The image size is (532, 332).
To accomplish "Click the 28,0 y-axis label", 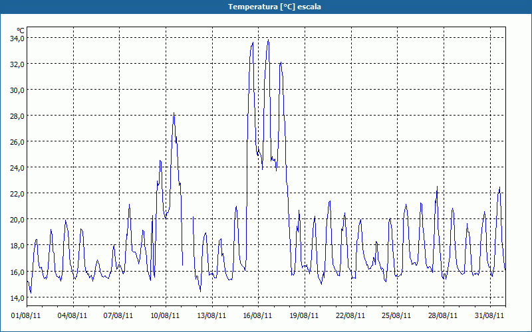I will coord(17,116).
